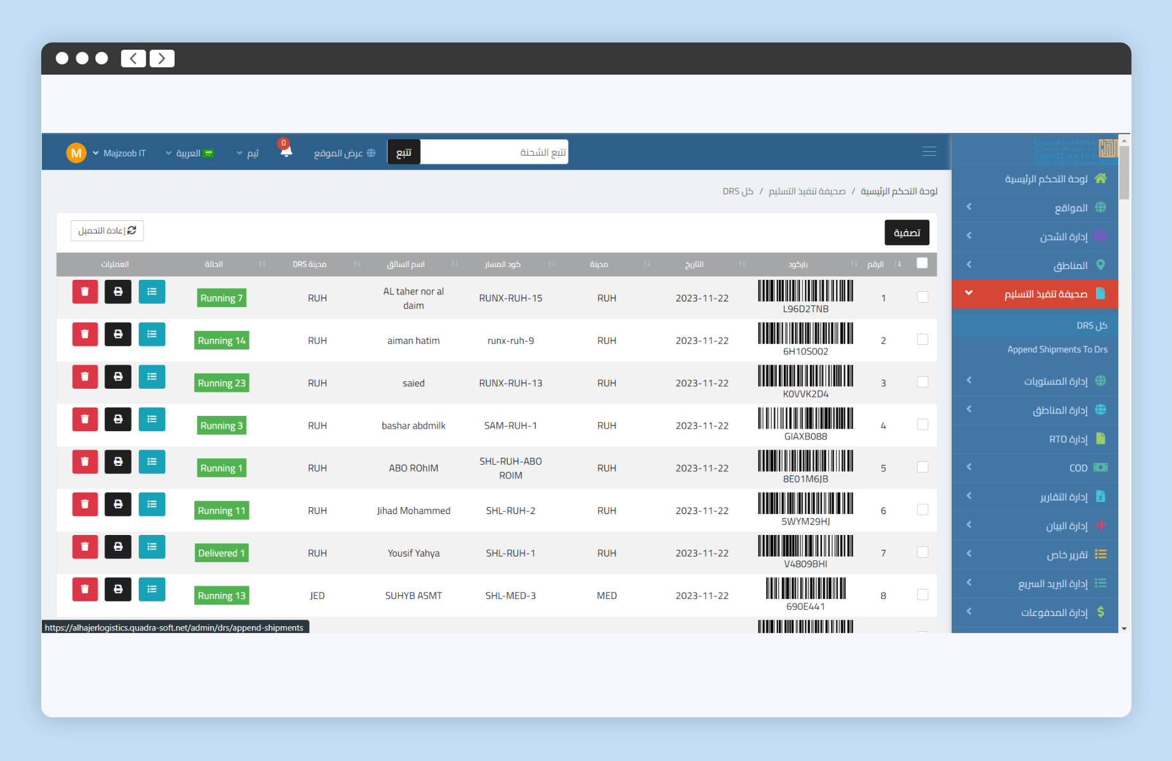Click the تتبع الشحنة tracking search field
1172x761 pixels.
(494, 153)
